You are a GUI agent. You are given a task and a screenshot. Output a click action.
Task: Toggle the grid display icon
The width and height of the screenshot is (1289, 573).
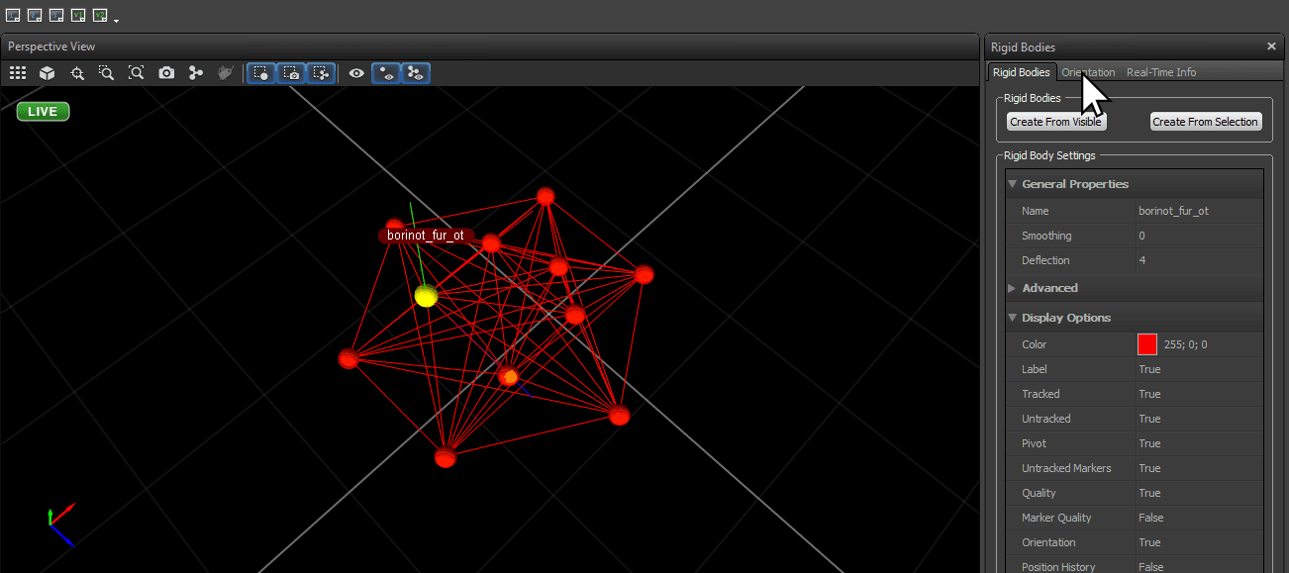tap(18, 73)
